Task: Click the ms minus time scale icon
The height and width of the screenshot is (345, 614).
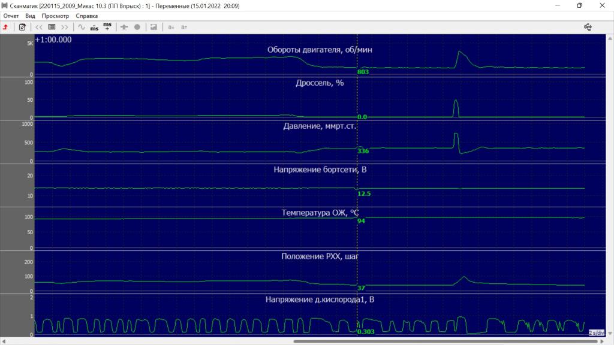Action: (x=94, y=28)
